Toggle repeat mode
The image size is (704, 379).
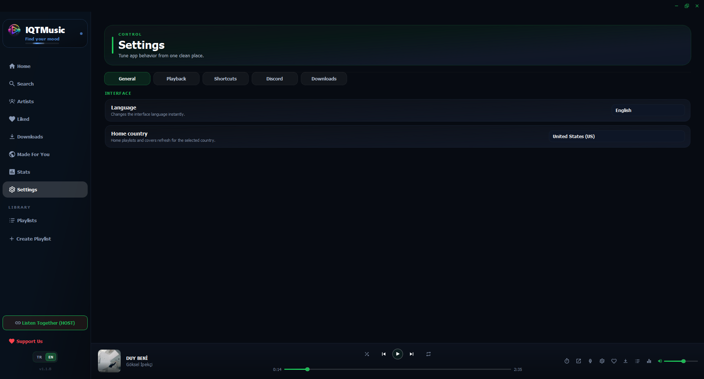(428, 354)
